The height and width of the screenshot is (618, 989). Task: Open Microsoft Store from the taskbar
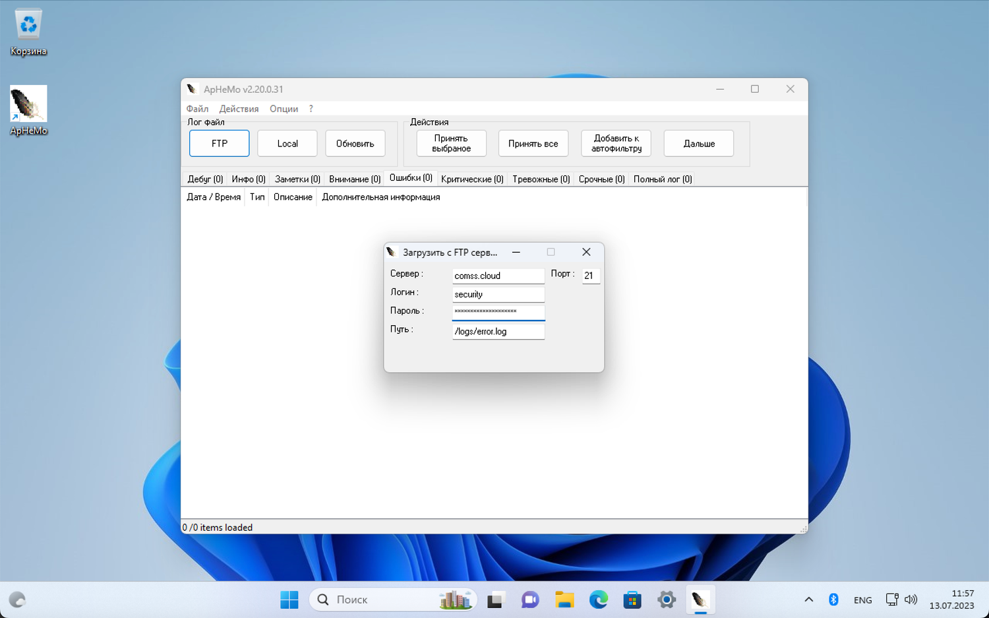(x=632, y=600)
